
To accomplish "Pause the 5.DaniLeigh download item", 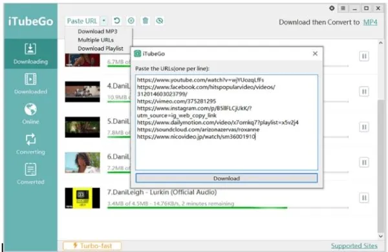I will [364, 127].
